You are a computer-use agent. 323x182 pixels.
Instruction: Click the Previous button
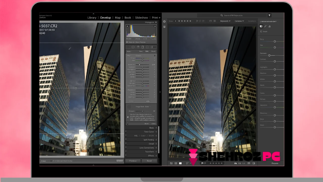[x=133, y=161]
